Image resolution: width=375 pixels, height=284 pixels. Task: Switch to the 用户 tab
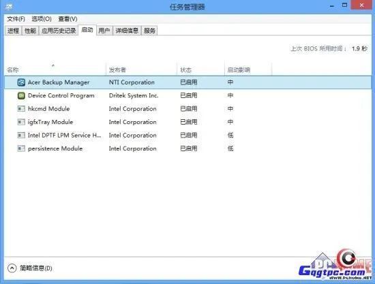104,31
